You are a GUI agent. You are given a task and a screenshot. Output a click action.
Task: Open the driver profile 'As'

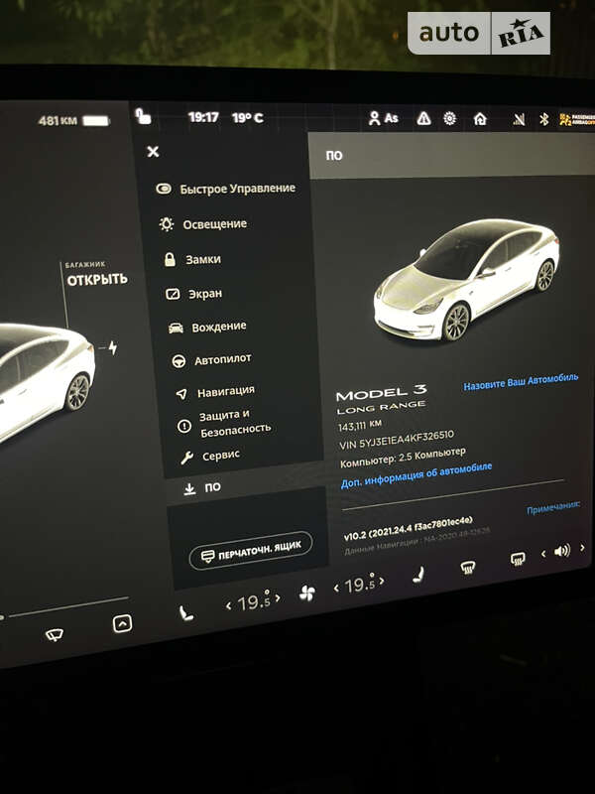383,118
